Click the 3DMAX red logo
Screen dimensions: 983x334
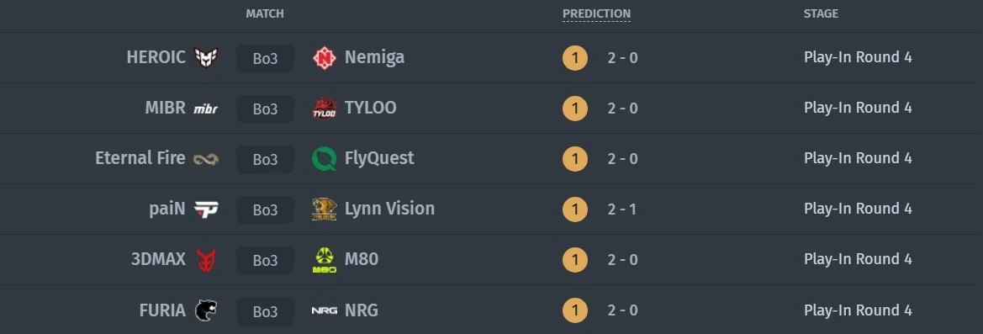[206, 260]
